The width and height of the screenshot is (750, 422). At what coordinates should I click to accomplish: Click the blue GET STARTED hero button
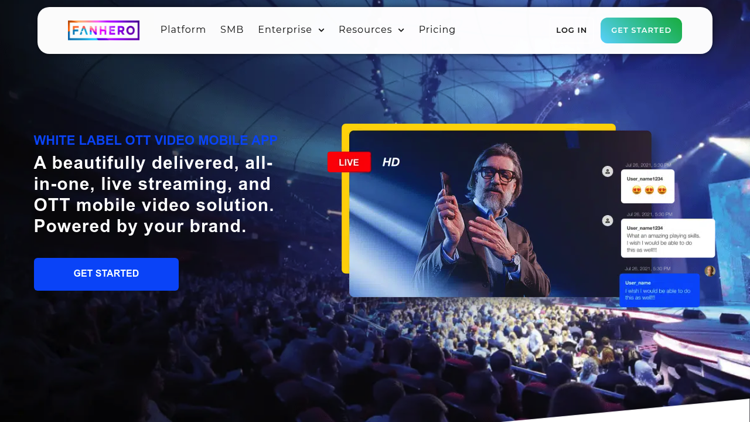click(x=106, y=274)
